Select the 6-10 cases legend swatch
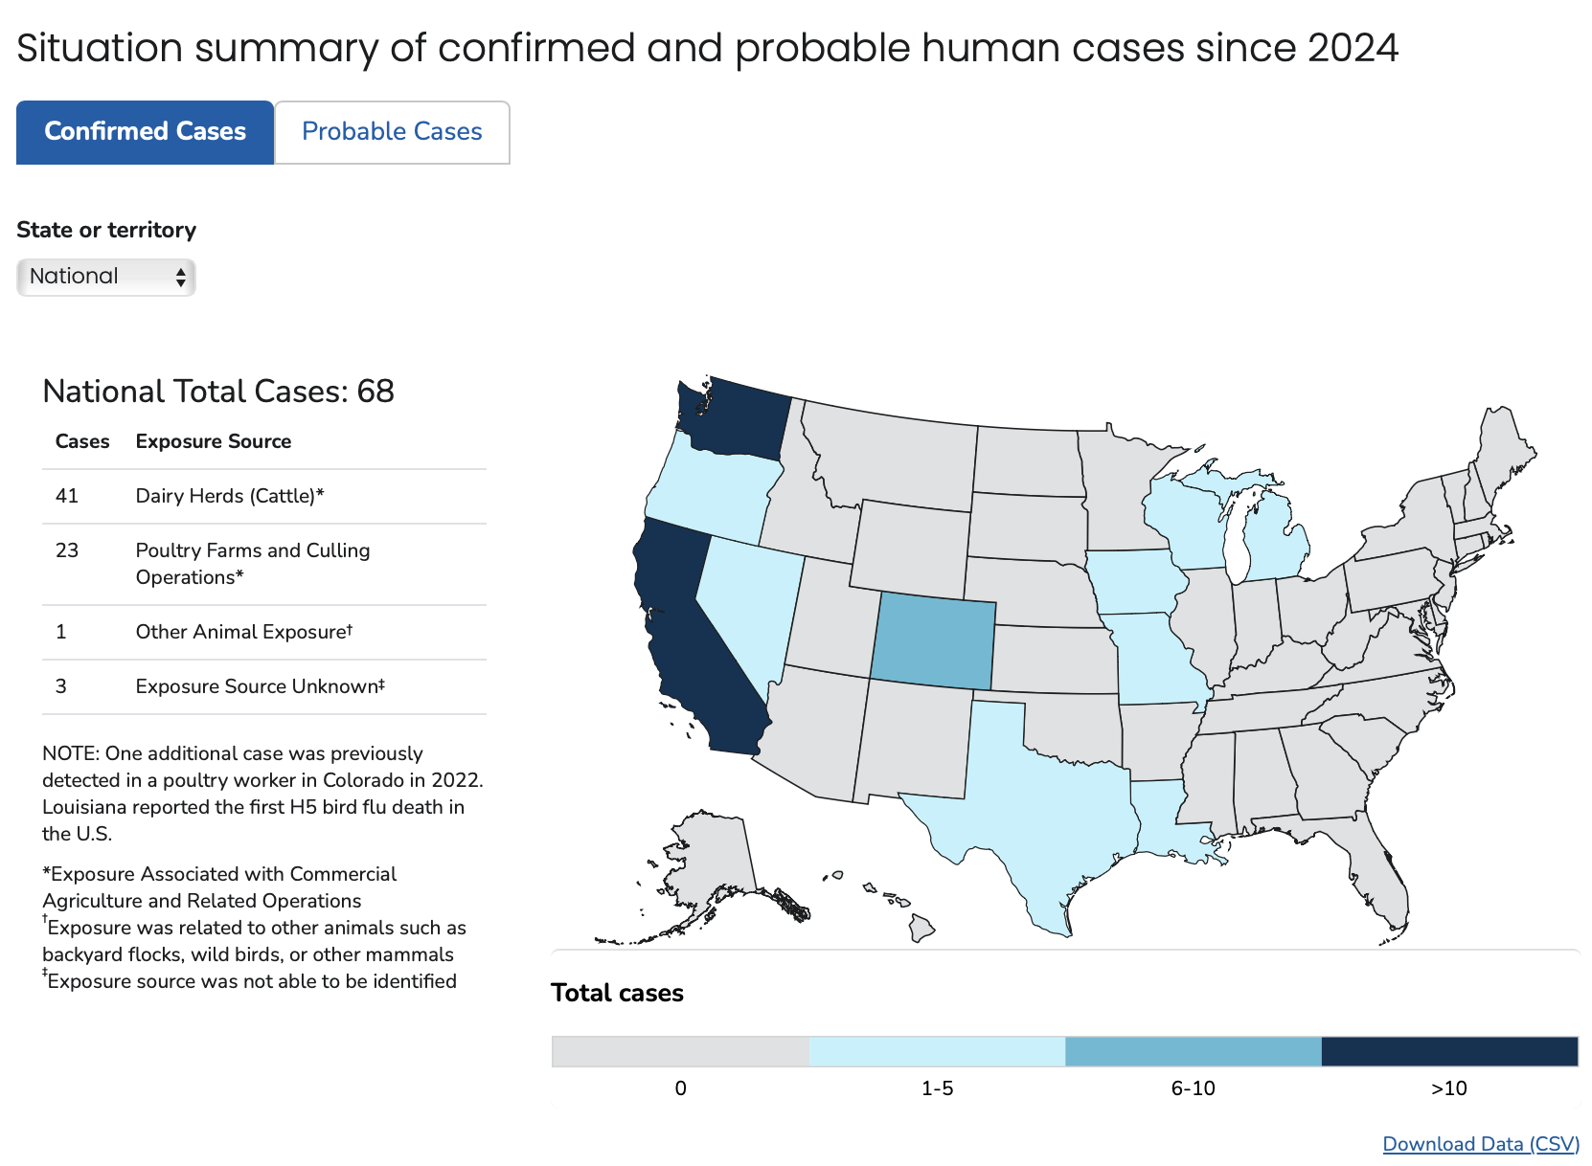The image size is (1592, 1166). click(x=1194, y=1051)
